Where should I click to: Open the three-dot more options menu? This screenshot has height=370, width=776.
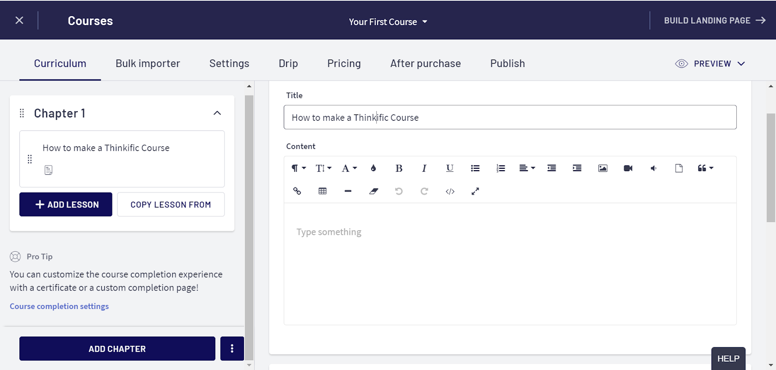(232, 349)
